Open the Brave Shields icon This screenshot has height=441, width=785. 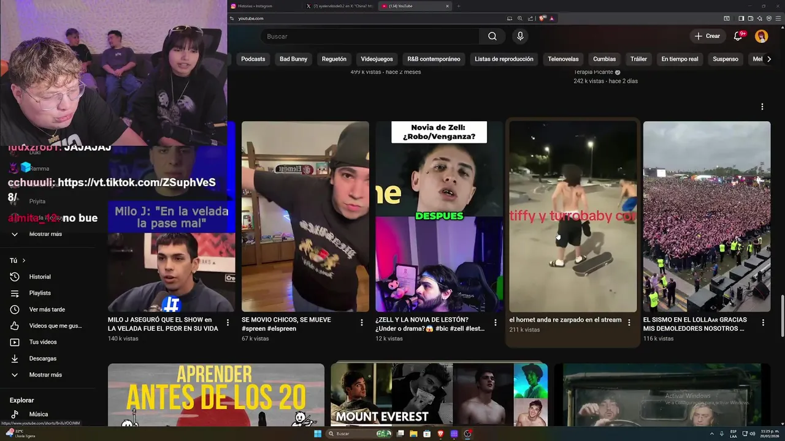[542, 18]
